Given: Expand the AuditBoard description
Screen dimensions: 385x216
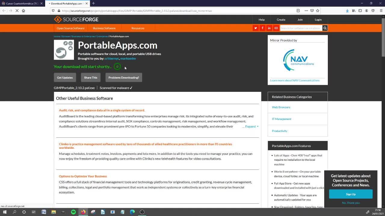Looking at the screenshot, I should [252, 127].
